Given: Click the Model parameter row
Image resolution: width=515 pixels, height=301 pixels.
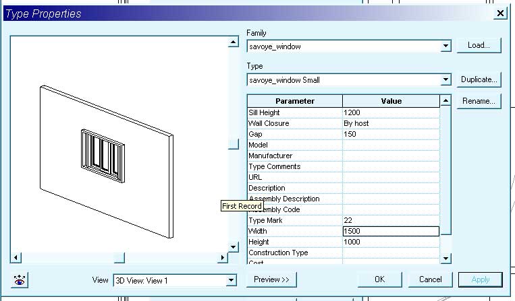Looking at the screenshot, I should click(x=344, y=145).
